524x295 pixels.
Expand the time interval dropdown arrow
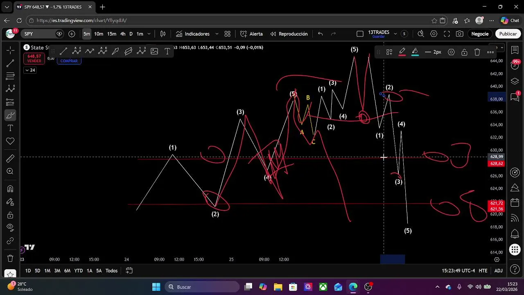click(x=149, y=34)
